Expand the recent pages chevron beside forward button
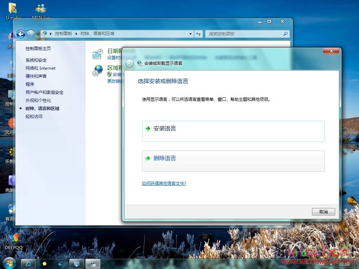Image resolution: width=359 pixels, height=269 pixels. 37,34
